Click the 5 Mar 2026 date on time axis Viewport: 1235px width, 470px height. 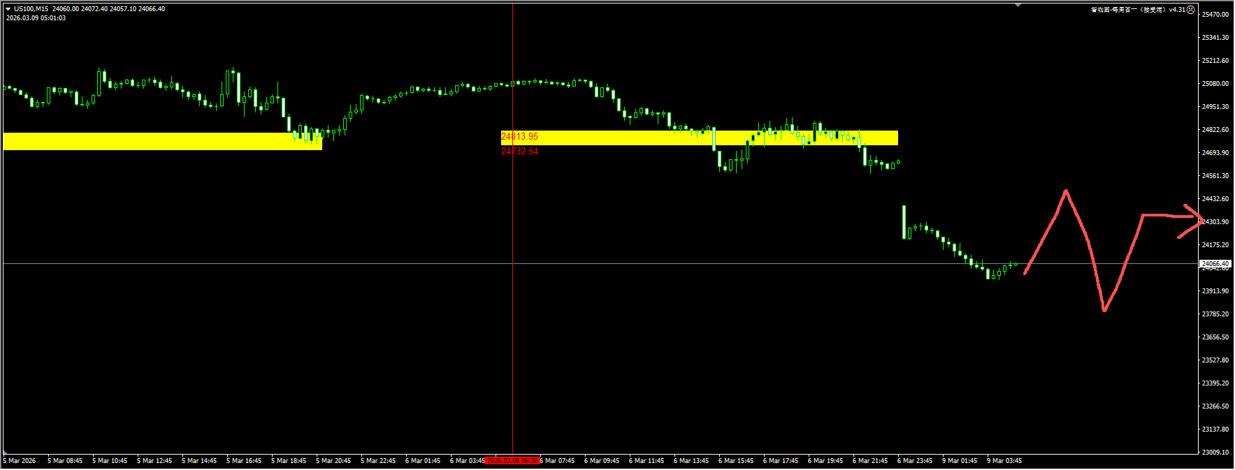(20, 461)
